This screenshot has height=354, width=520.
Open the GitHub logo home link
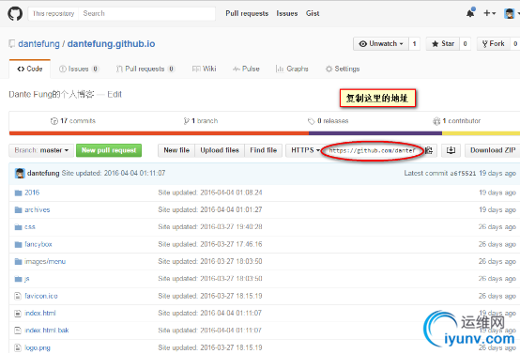(x=15, y=13)
